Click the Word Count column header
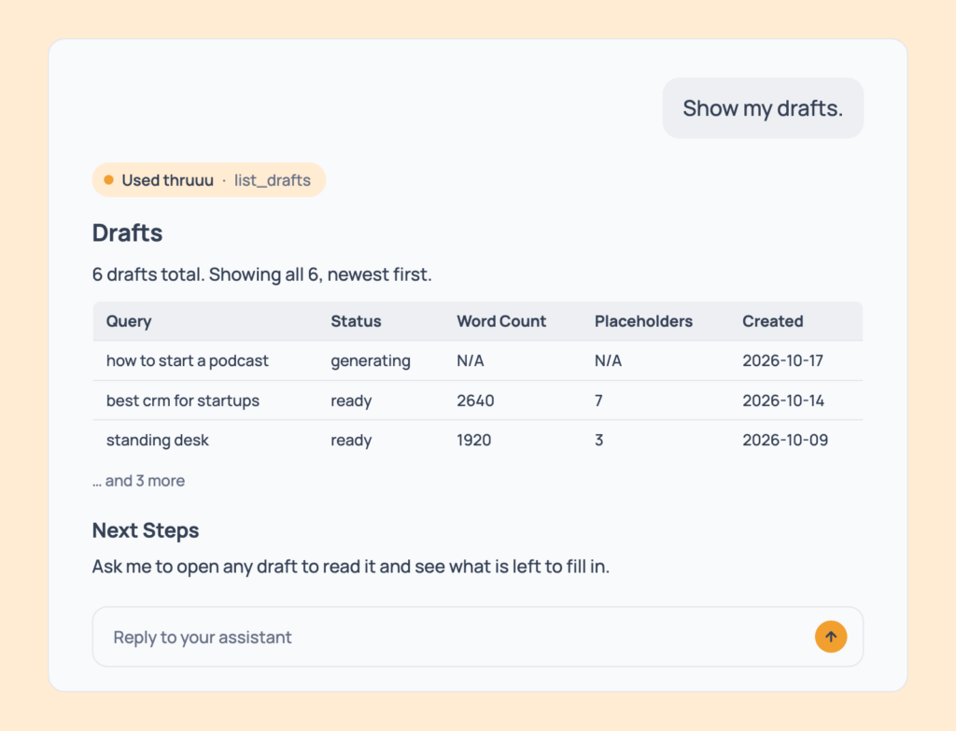The width and height of the screenshot is (956, 731). tap(501, 321)
